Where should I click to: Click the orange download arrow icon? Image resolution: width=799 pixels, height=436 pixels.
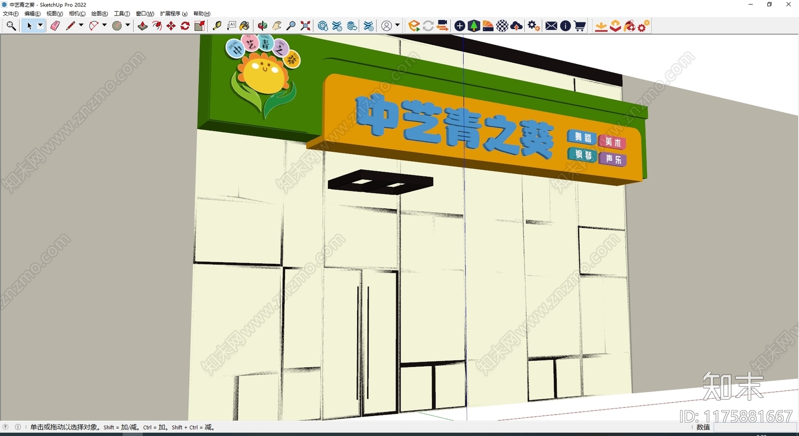pos(601,26)
